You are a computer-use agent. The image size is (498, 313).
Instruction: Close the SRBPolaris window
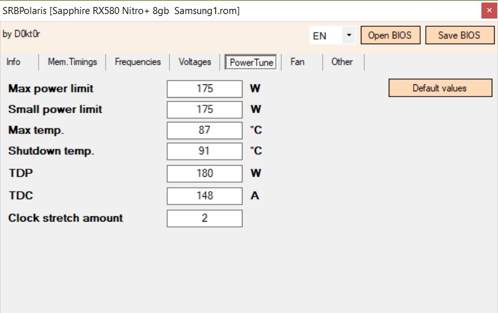(x=489, y=10)
